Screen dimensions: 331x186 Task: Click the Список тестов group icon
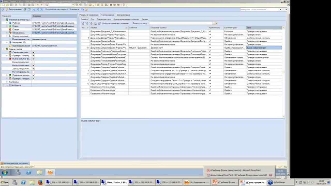coord(6,49)
